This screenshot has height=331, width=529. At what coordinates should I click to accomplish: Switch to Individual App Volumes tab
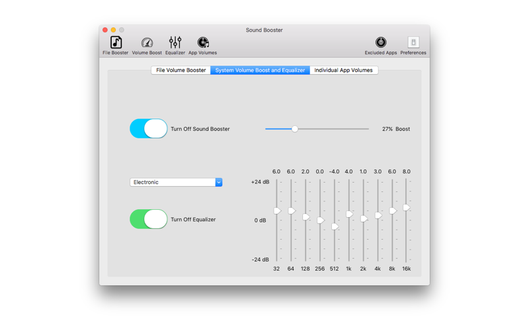343,70
